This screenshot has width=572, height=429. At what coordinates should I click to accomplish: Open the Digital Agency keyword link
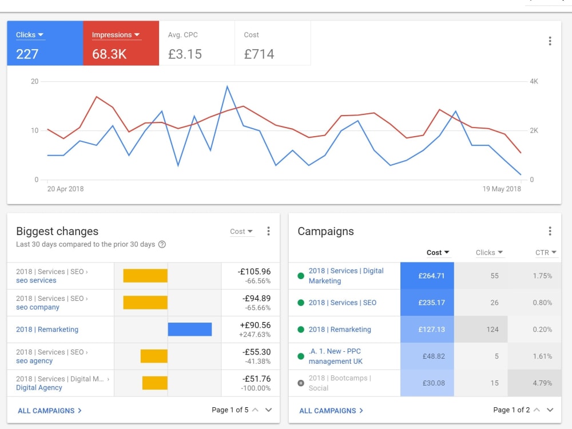pyautogui.click(x=39, y=387)
